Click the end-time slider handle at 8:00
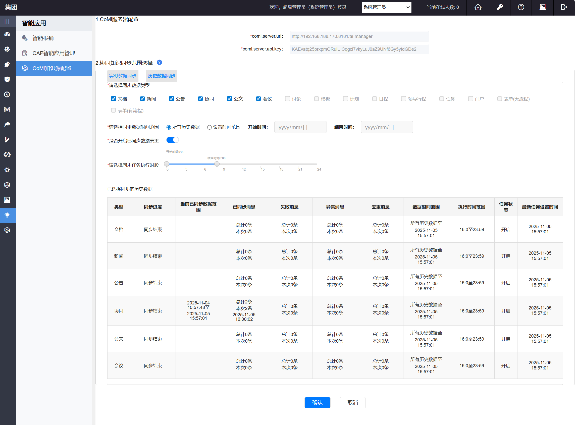The height and width of the screenshot is (425, 575). click(x=217, y=164)
